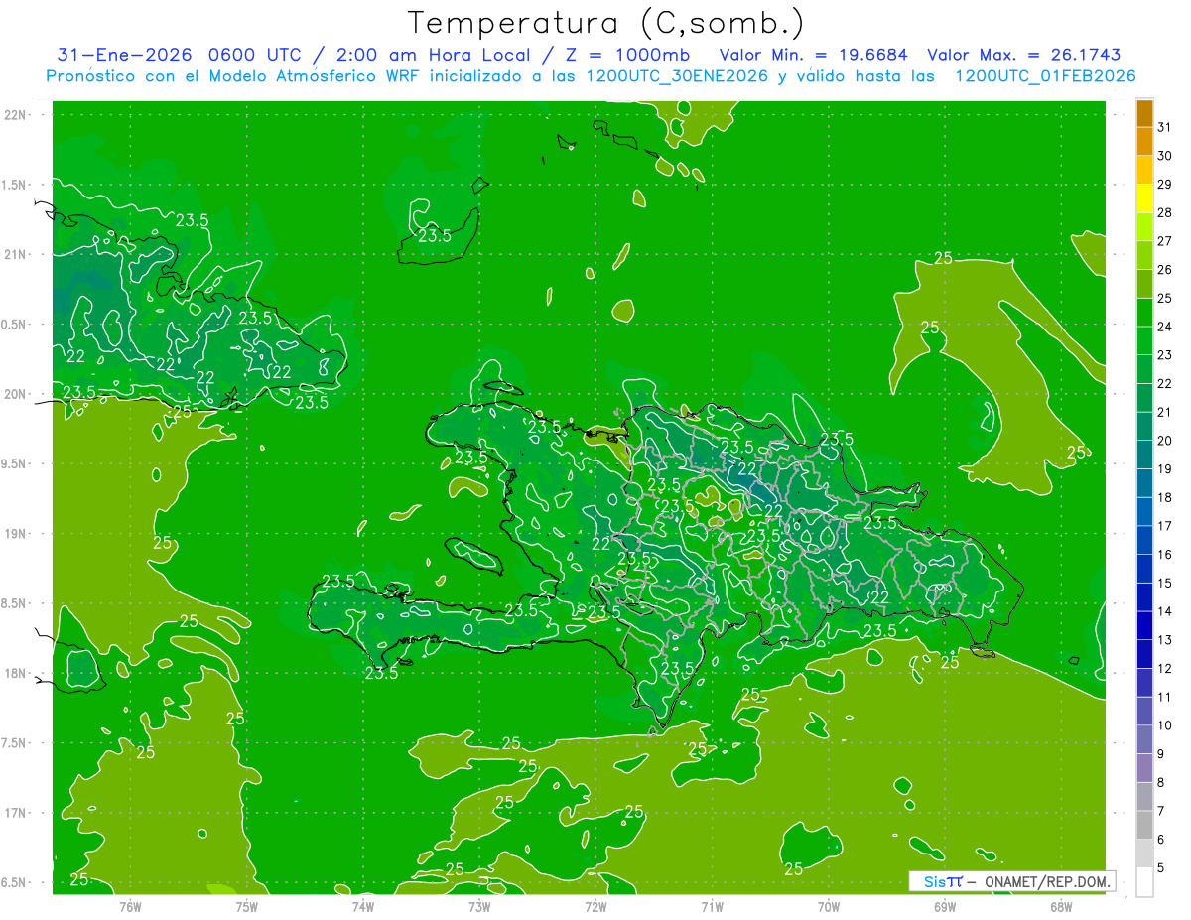Click the 20N latitude axis label

[x=15, y=395]
